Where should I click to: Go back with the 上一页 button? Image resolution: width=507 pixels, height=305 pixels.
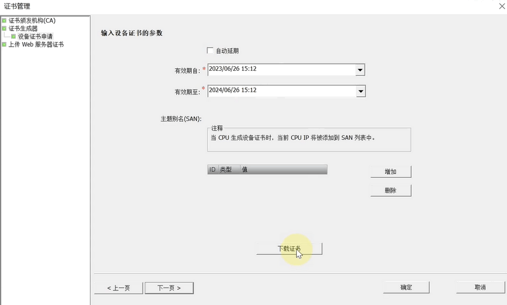click(118, 288)
